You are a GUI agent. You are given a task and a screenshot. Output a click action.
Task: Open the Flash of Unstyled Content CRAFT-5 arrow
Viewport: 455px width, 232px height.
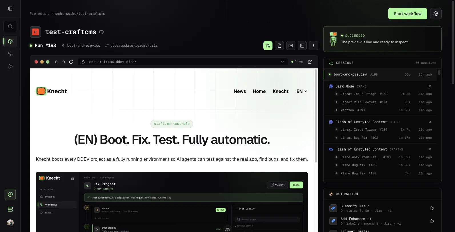tap(430, 149)
